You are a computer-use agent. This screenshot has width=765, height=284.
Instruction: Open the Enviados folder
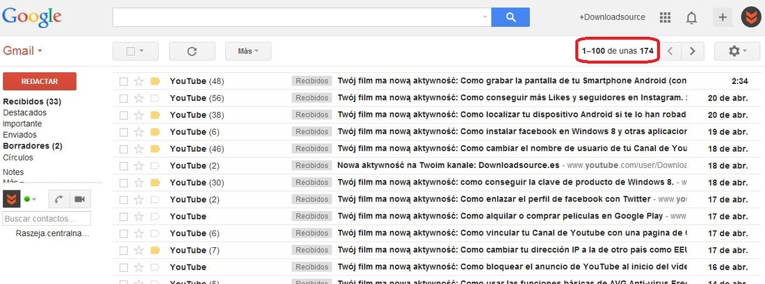coord(19,135)
